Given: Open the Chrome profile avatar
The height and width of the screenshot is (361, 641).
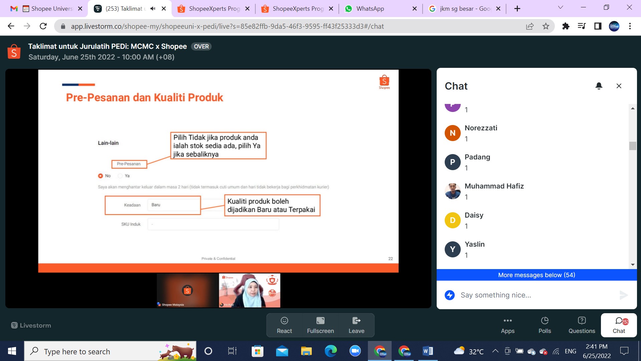Looking at the screenshot, I should (614, 26).
